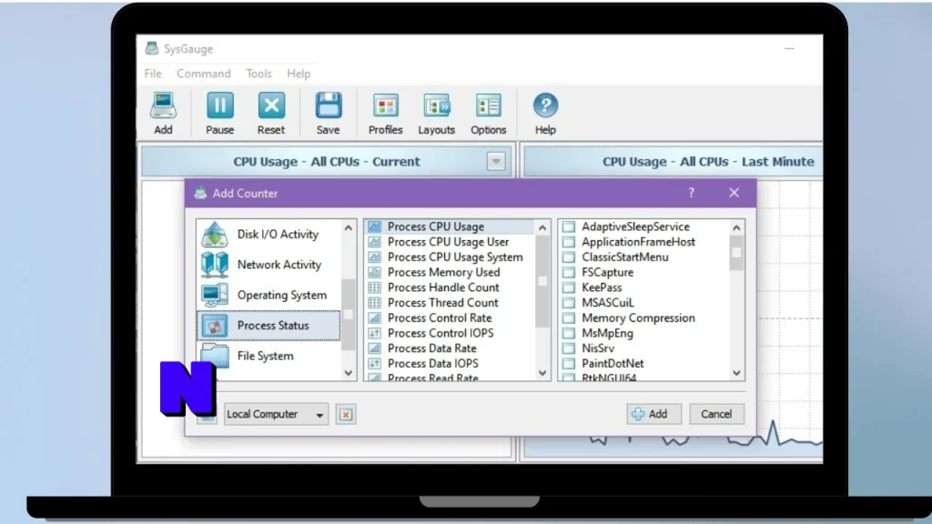Click the red X icon beside Local Computer
932x524 pixels.
[x=346, y=414]
